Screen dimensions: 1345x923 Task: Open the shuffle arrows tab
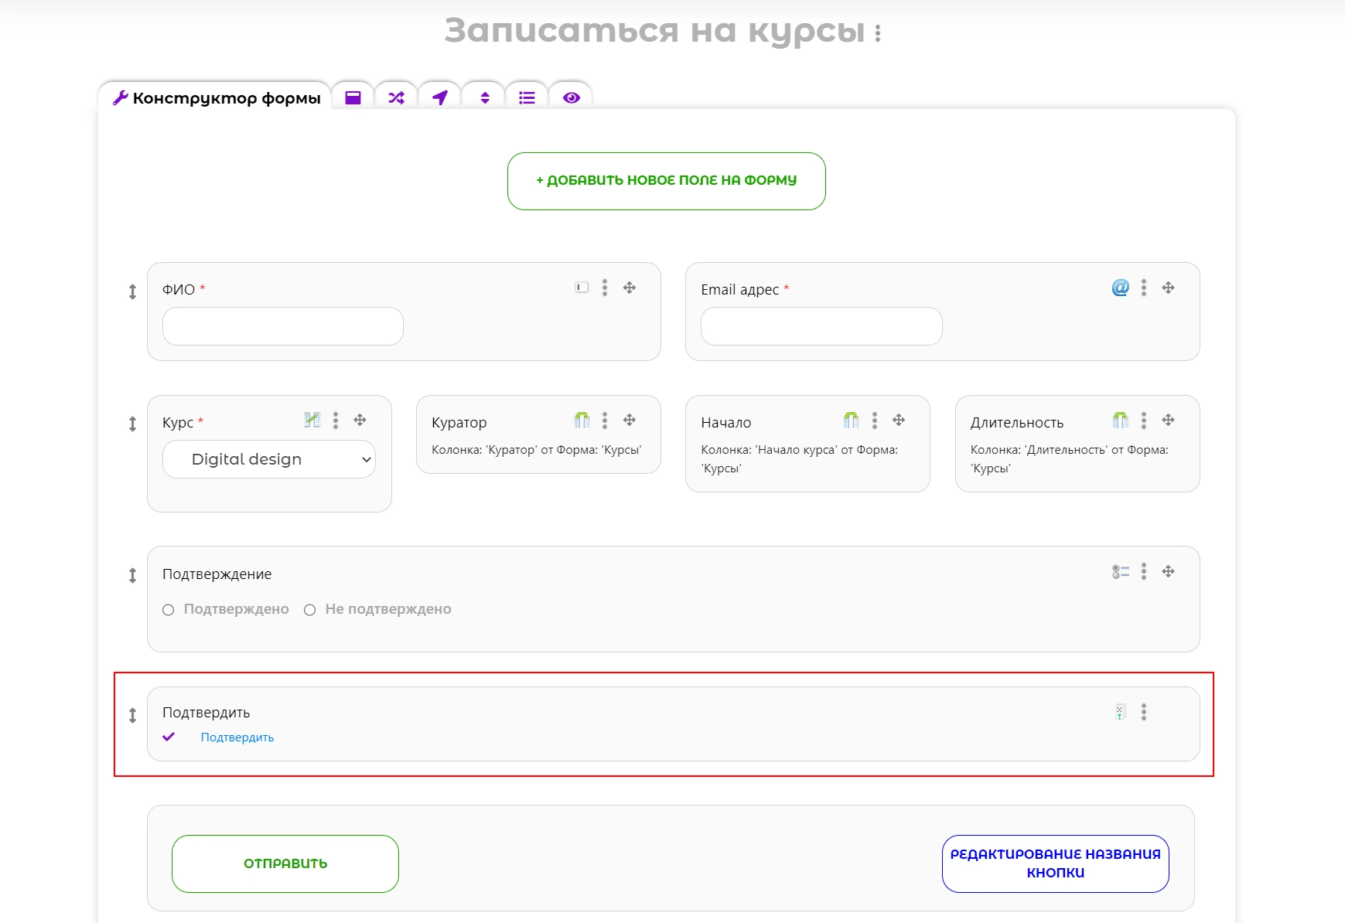point(396,97)
